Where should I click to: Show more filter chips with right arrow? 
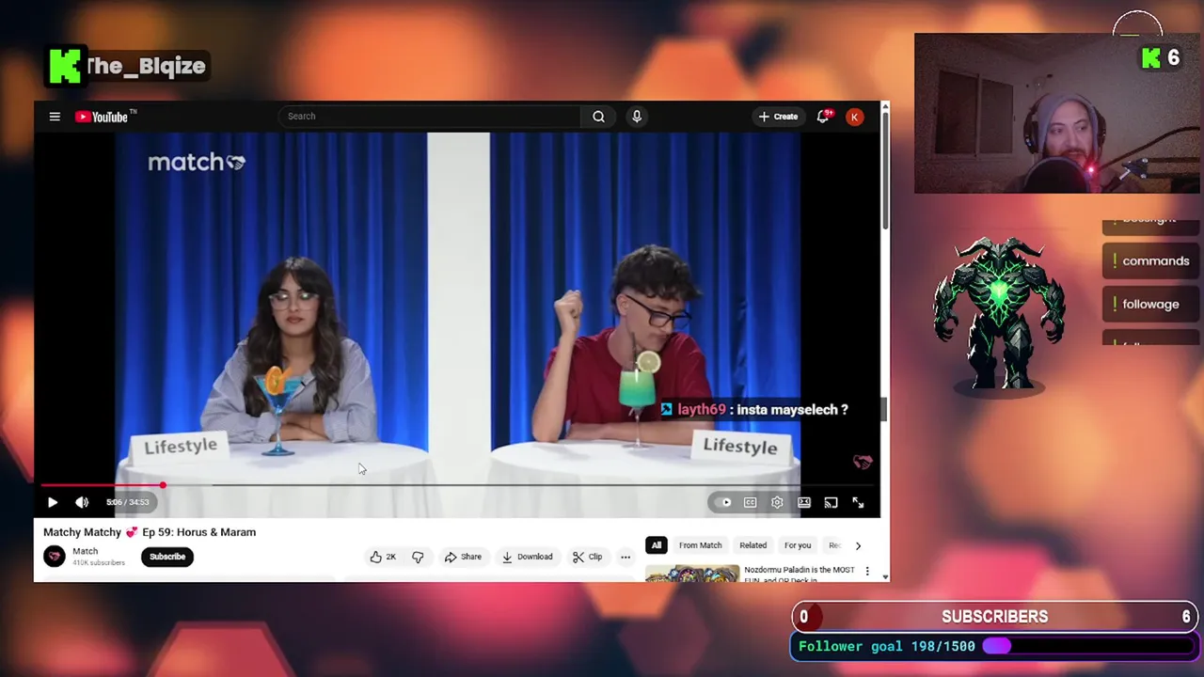point(858,545)
